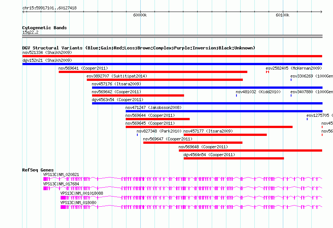Viewport: 333px width, 228px height.
Task: Click the nsv569641 (Cooper2011) label
Action: 83,68
